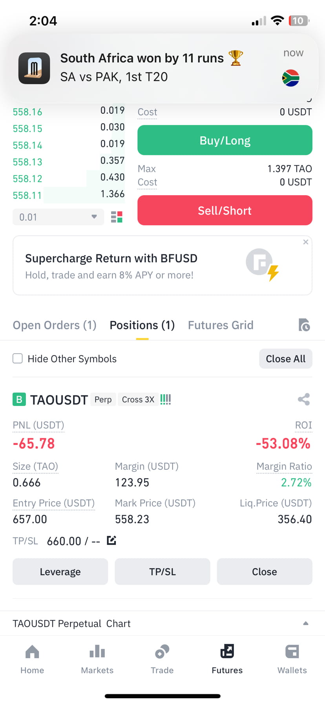Open Markets from bottom navigation
Screen dimensions: 325x705
click(x=97, y=659)
